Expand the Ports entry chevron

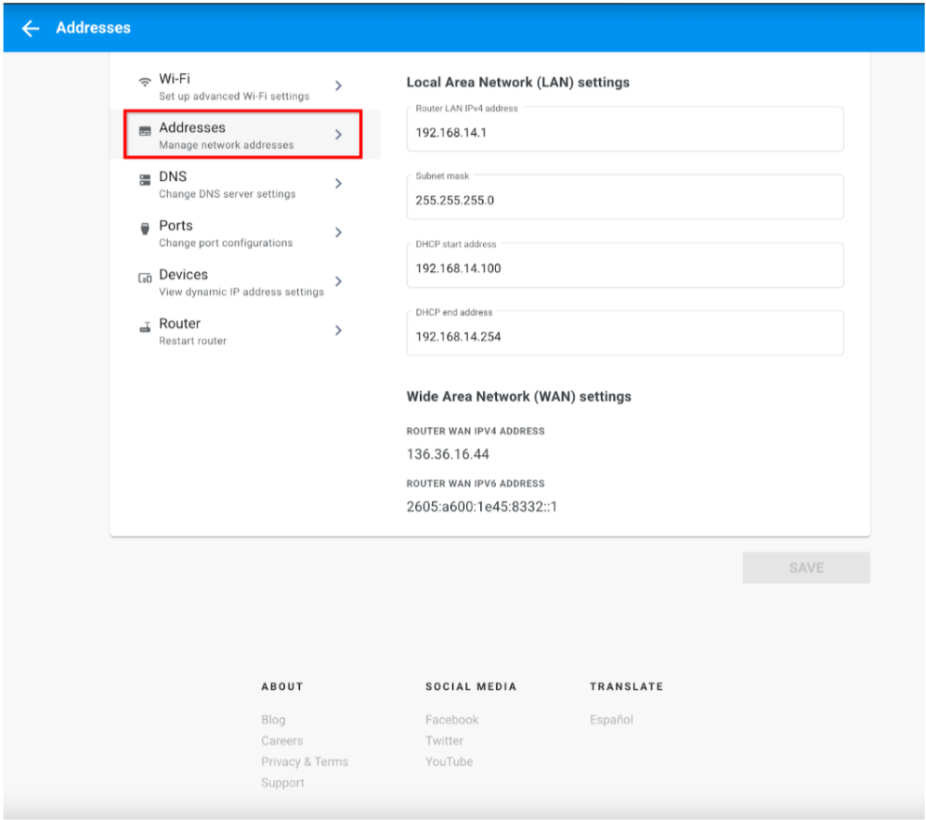click(x=338, y=232)
